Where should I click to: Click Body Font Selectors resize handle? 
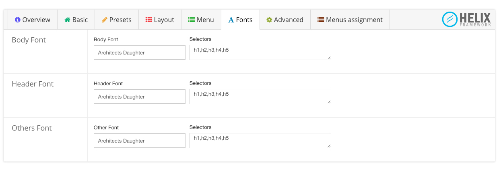point(329,58)
